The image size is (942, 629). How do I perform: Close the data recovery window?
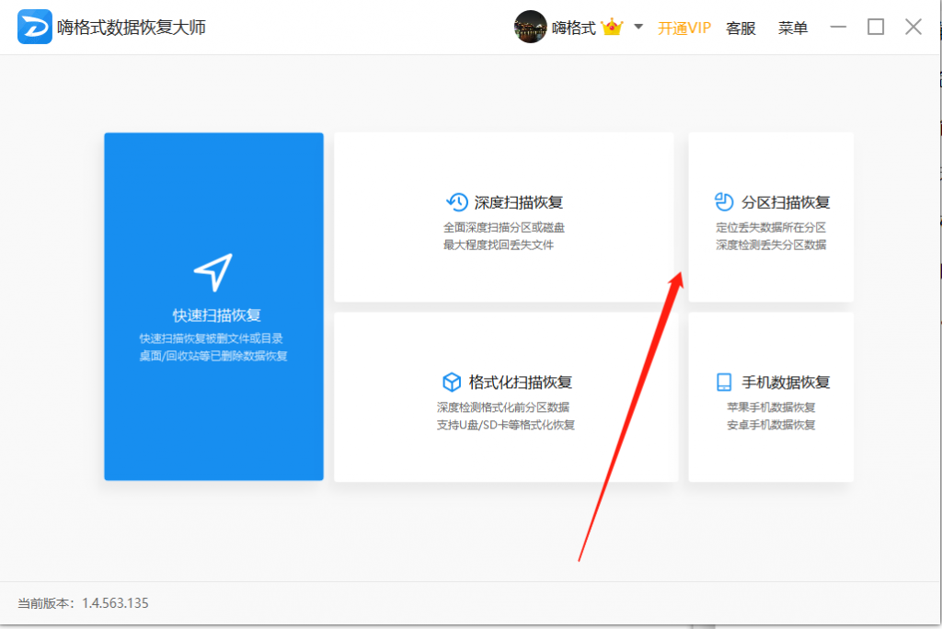click(913, 27)
